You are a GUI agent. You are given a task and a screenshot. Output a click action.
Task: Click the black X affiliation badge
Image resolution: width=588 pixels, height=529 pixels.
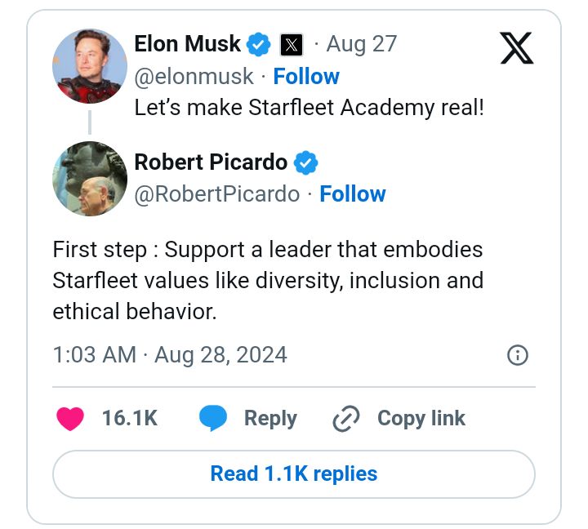[292, 44]
